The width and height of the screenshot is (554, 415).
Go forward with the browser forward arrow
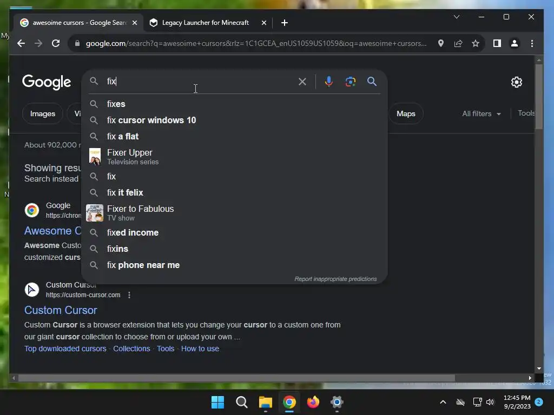pyautogui.click(x=38, y=43)
